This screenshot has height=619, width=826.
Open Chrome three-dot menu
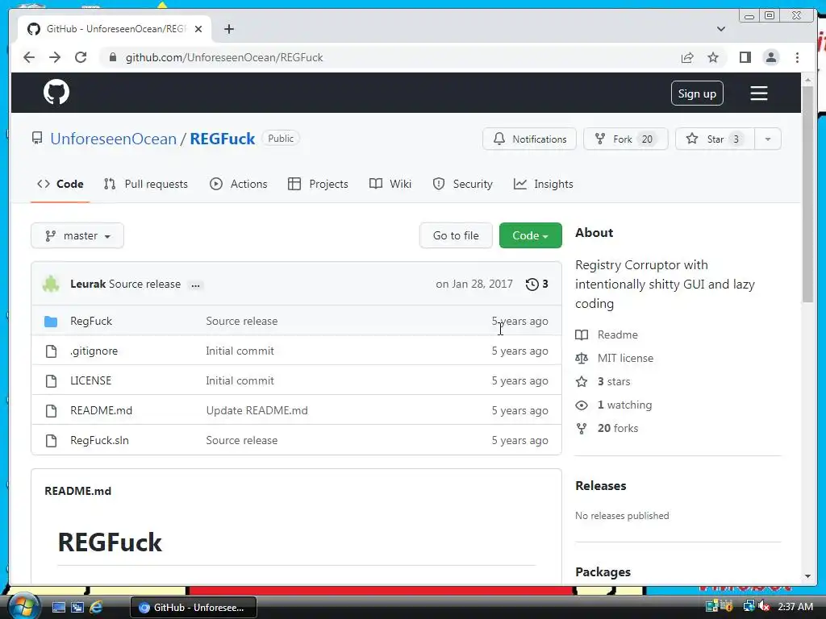[x=797, y=57]
